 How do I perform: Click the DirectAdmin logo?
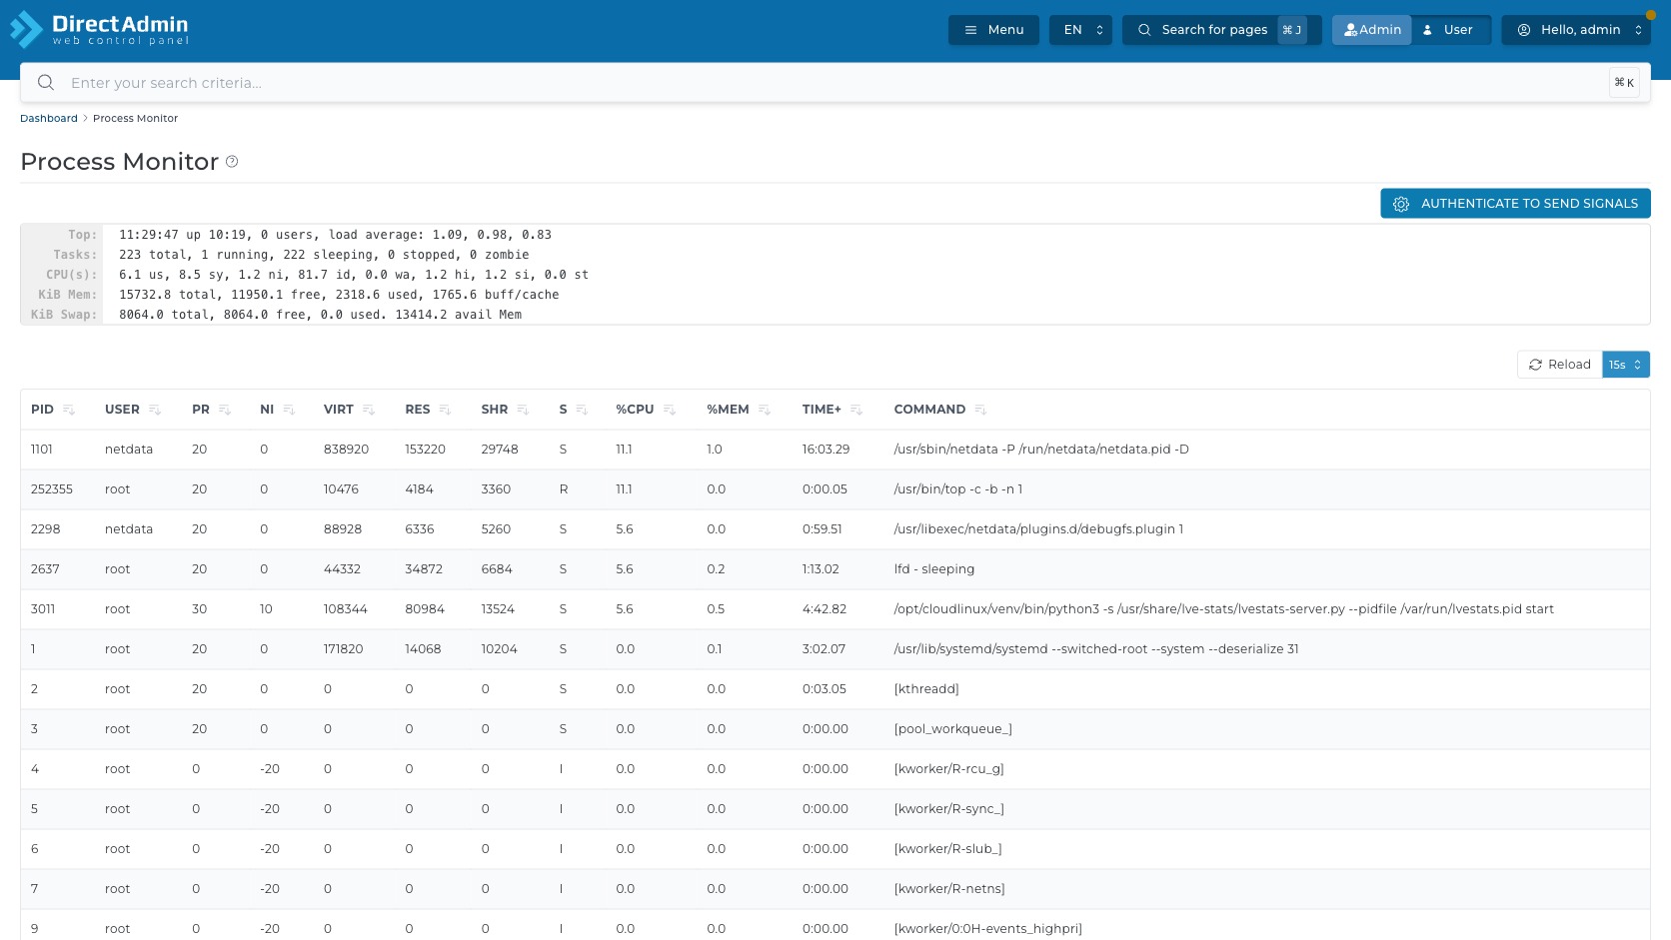point(99,29)
